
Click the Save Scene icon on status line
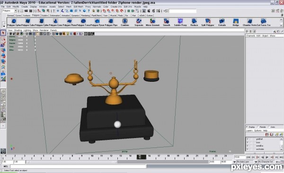(x=31, y=11)
